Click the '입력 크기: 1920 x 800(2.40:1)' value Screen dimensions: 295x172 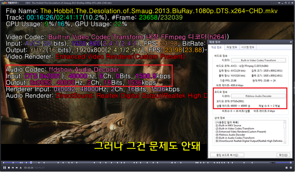point(267,71)
